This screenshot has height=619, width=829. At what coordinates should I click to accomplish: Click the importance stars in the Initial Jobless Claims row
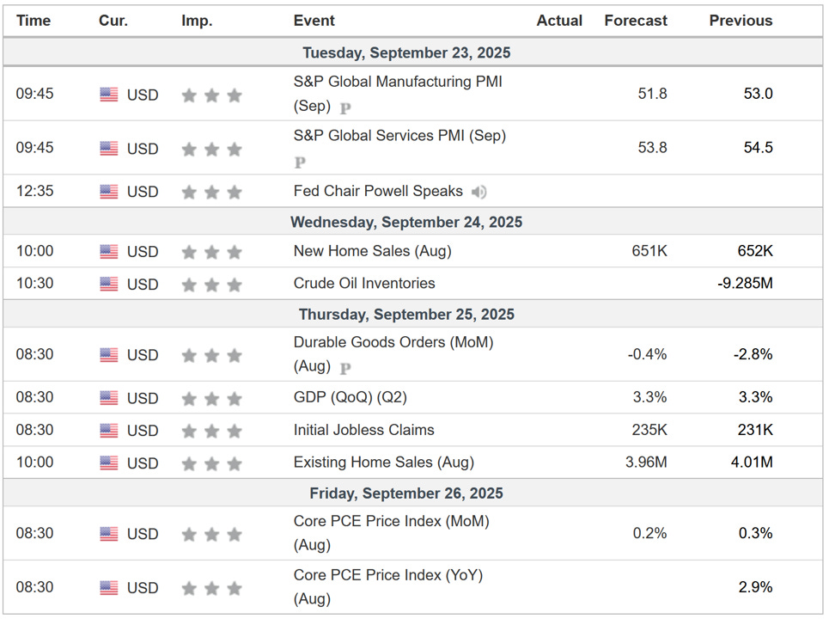211,431
